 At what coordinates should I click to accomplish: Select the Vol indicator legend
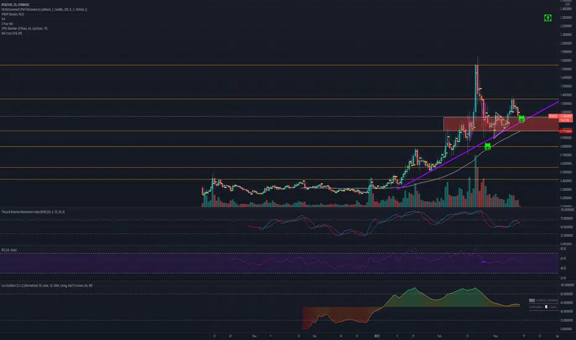coord(3,19)
